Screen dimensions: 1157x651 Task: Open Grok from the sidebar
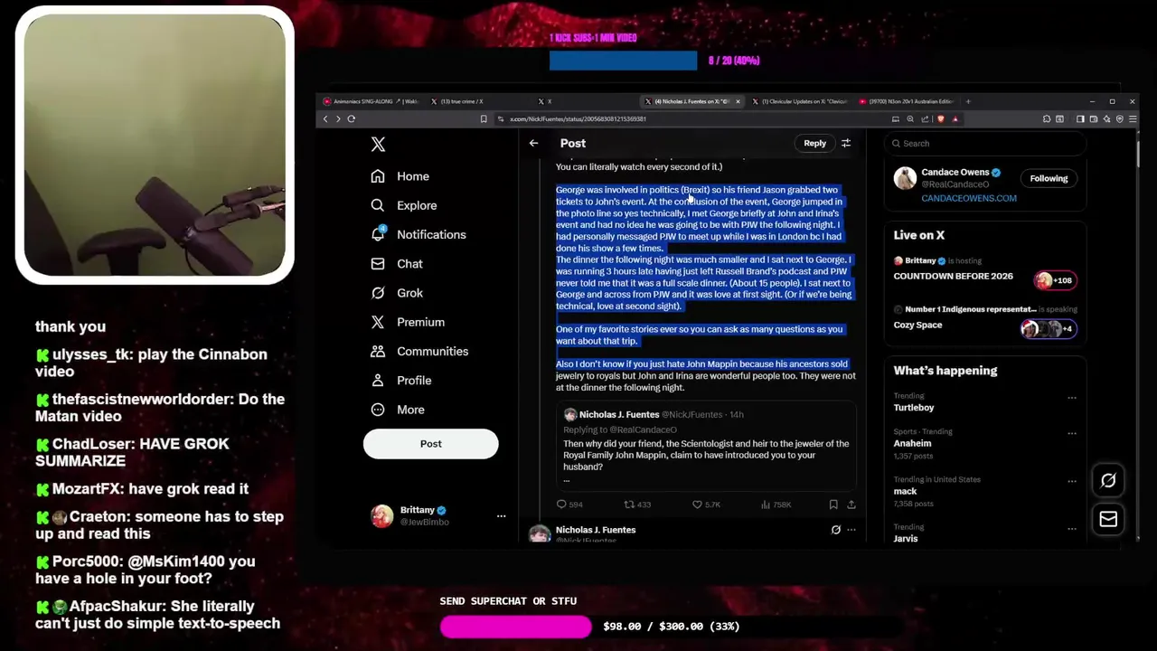(397, 293)
